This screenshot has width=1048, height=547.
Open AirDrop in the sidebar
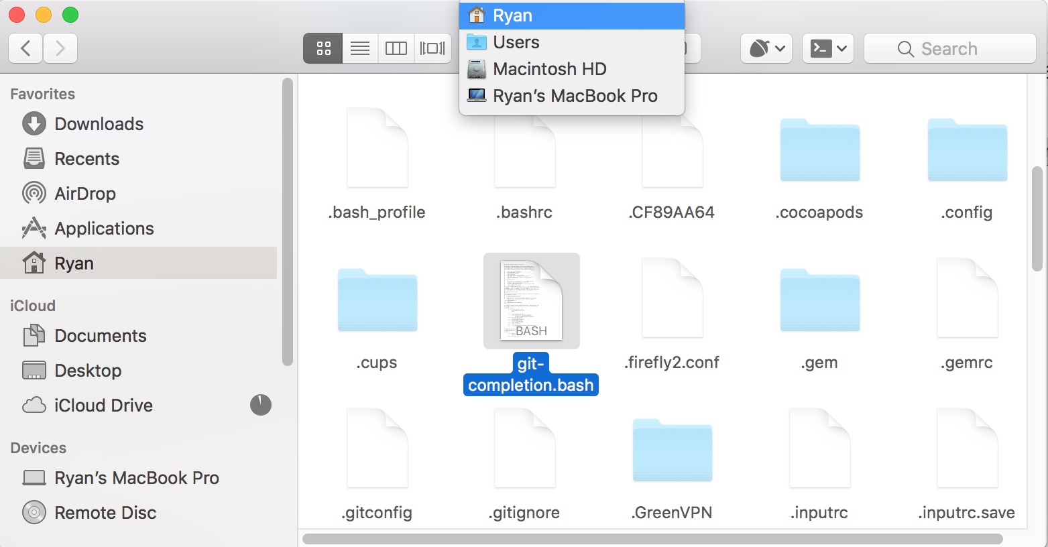pyautogui.click(x=139, y=194)
